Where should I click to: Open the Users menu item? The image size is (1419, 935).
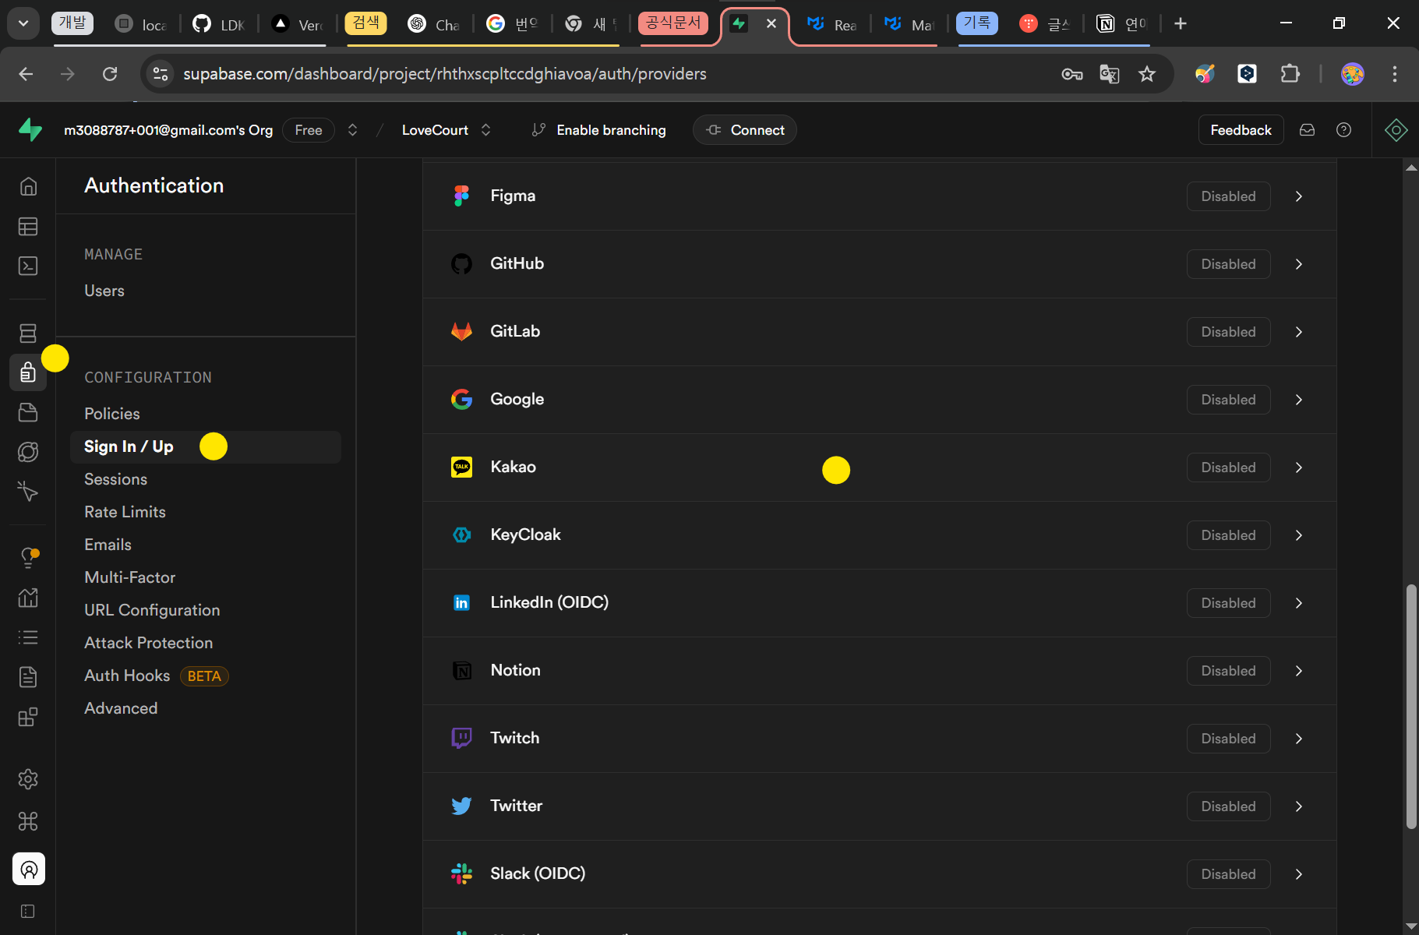(x=104, y=291)
